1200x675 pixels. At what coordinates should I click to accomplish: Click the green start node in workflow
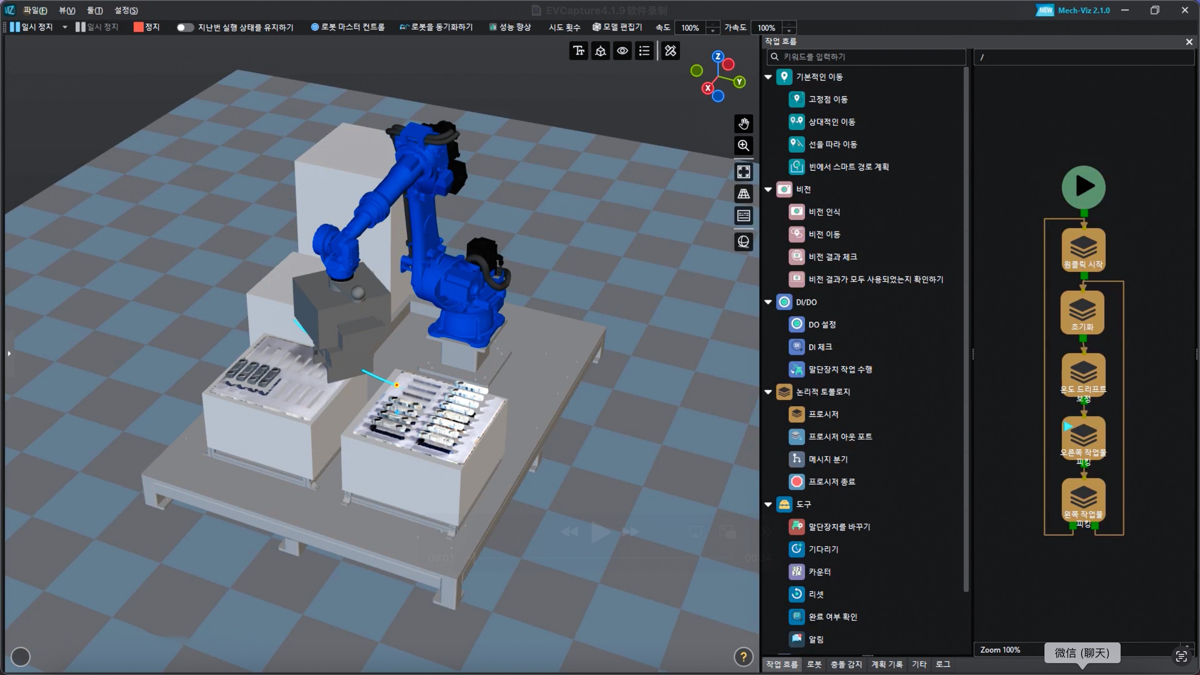click(1083, 187)
